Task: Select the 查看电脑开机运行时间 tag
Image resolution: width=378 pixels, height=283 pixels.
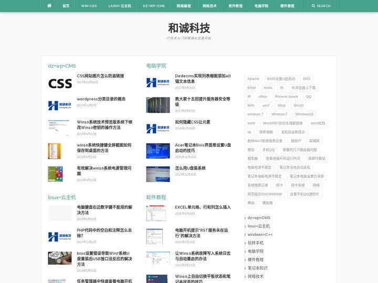Action: click(x=283, y=158)
